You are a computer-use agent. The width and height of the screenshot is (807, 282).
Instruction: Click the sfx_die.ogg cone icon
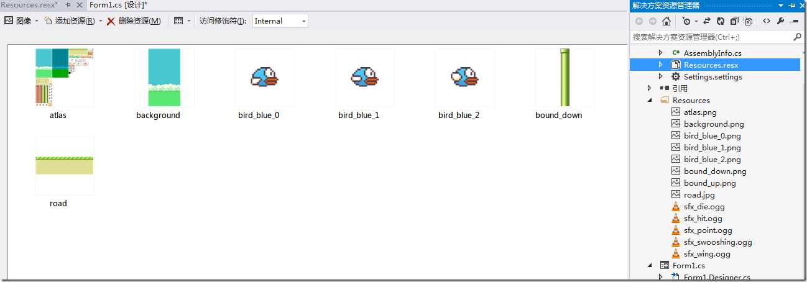pos(676,207)
